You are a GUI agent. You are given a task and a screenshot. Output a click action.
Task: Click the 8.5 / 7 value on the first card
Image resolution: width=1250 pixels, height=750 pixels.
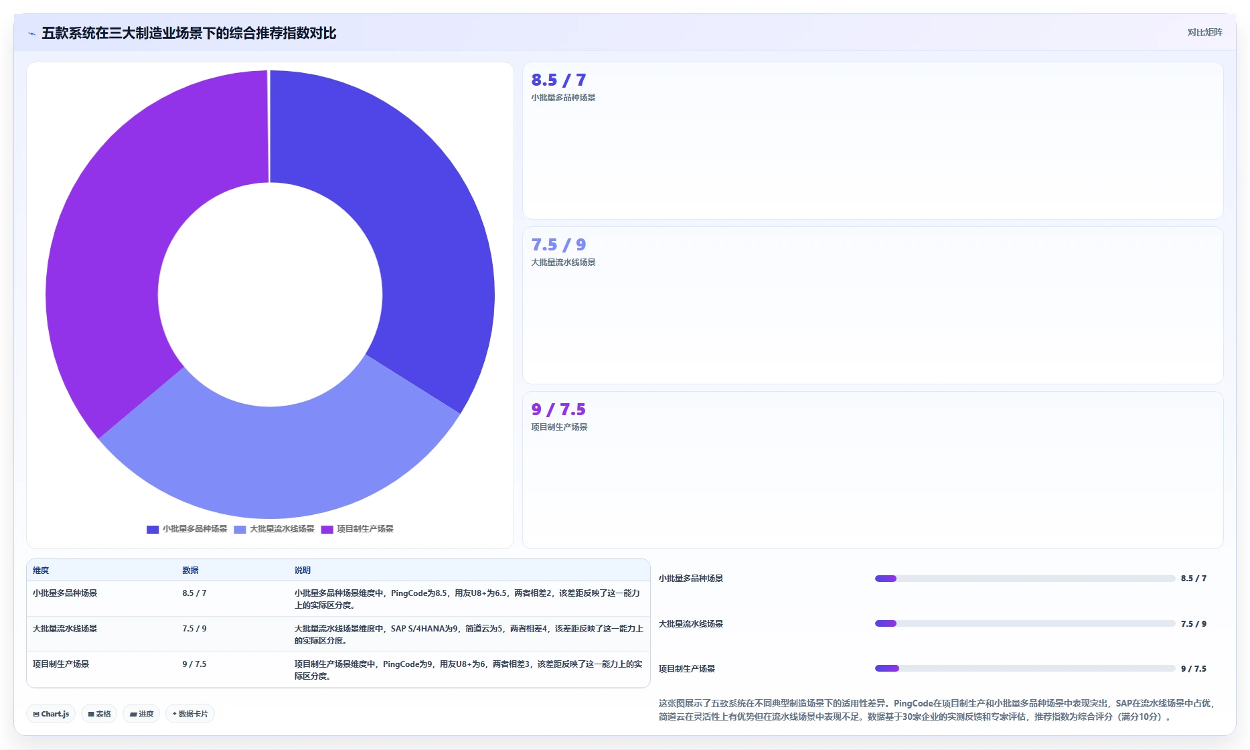(558, 80)
